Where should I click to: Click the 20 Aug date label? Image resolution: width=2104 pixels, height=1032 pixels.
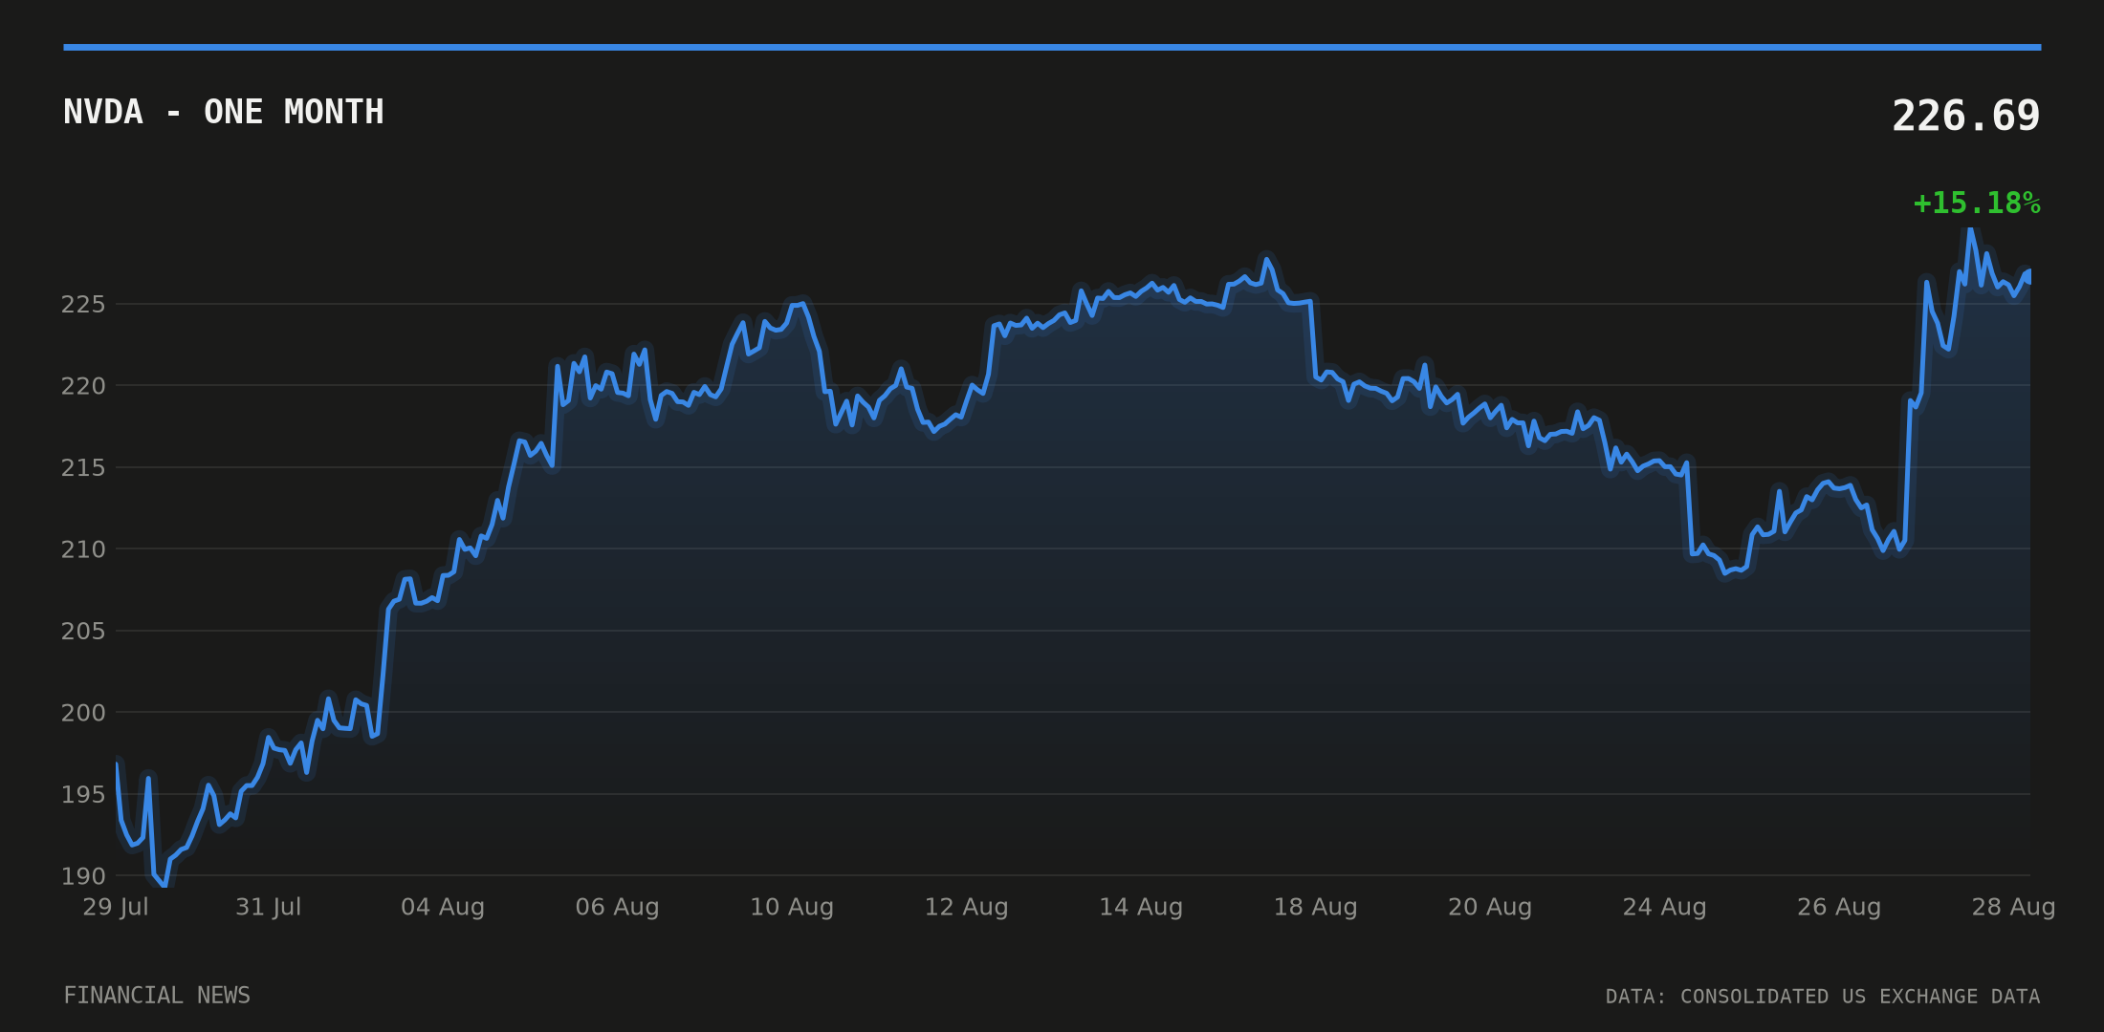click(x=1490, y=907)
